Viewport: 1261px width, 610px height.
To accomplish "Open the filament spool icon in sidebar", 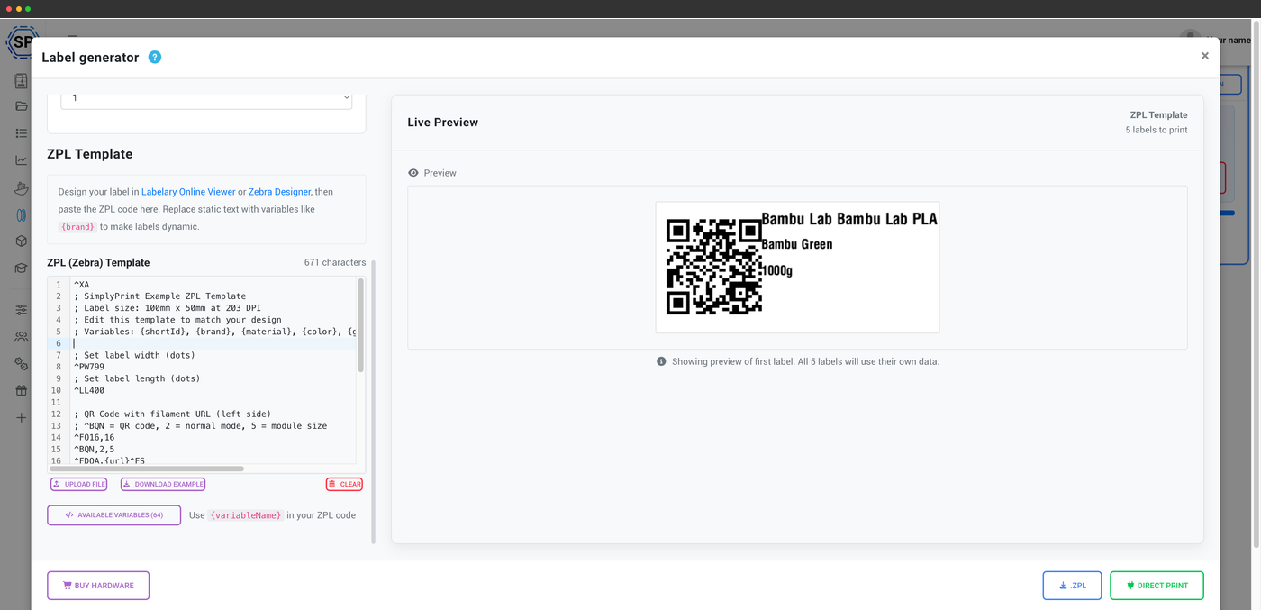I will pyautogui.click(x=21, y=215).
